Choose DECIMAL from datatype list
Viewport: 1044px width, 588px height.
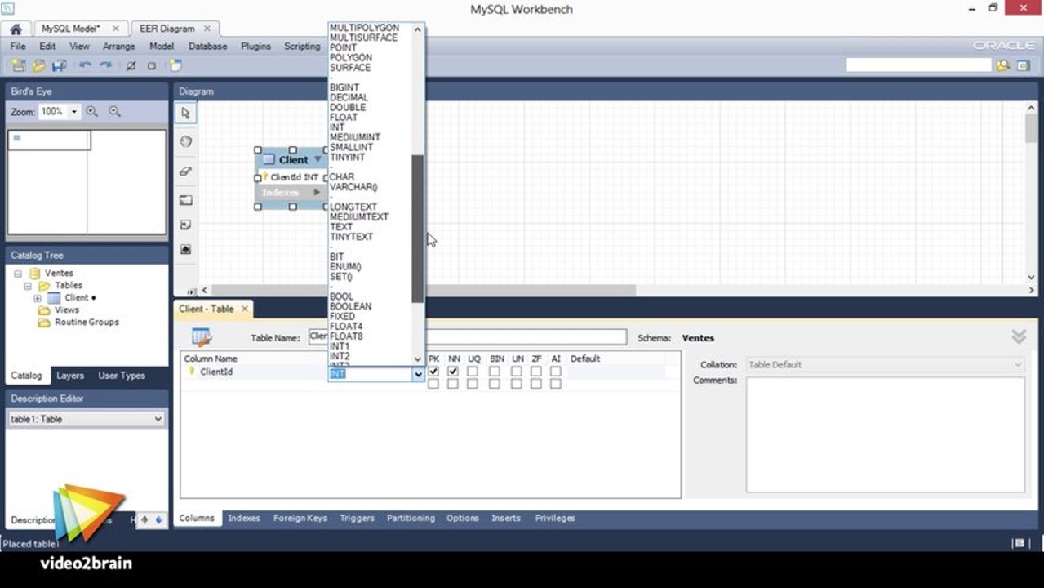(x=349, y=97)
